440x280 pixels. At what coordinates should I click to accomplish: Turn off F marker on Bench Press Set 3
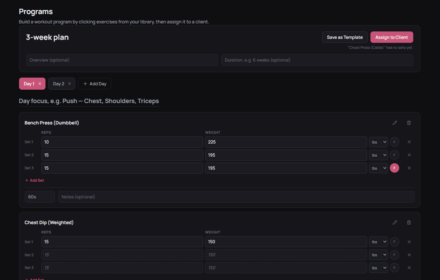395,168
